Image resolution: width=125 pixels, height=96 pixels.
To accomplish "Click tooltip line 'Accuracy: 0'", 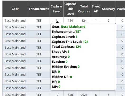I will [x=61, y=57].
